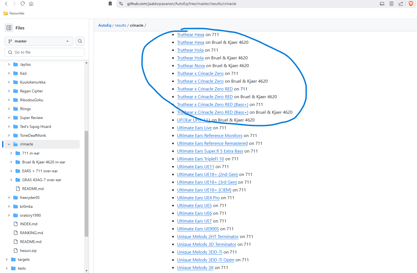The image size is (417, 273).
Task: Collapse the crinacle folder chevron
Action: coord(9,144)
